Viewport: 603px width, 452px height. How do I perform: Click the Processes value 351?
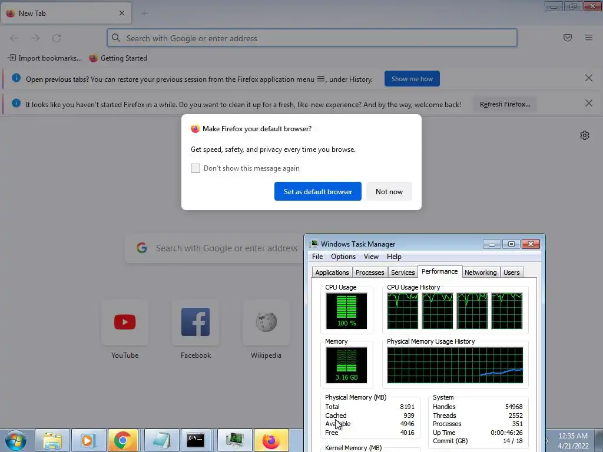click(x=517, y=424)
